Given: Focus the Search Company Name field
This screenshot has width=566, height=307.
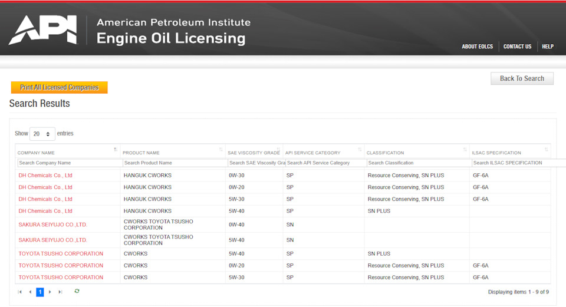Looking at the screenshot, I should coord(70,163).
